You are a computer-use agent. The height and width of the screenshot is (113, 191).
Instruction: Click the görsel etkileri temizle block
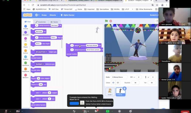click(x=38, y=105)
